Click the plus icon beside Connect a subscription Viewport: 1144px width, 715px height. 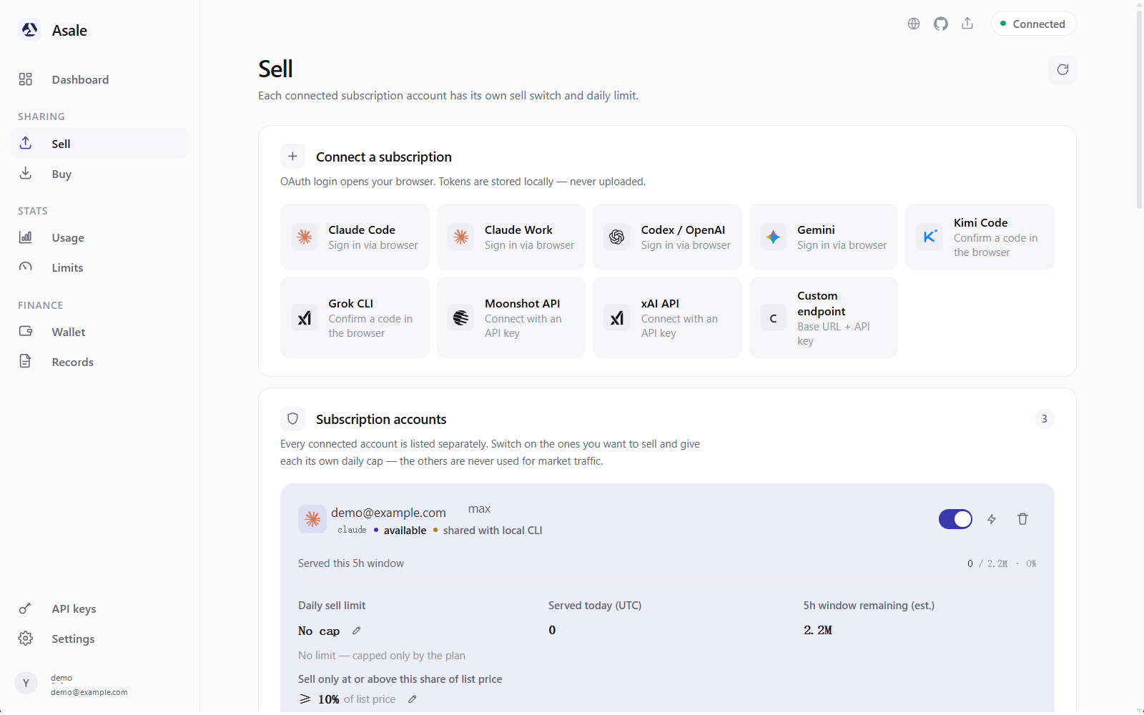pos(292,157)
